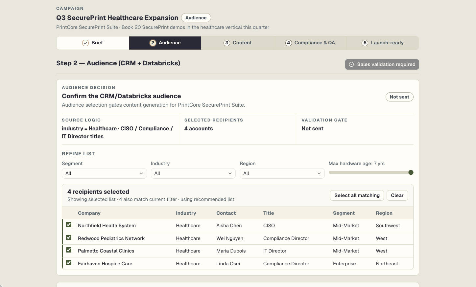Click the source logic filter description
The height and width of the screenshot is (287, 476).
click(x=117, y=133)
